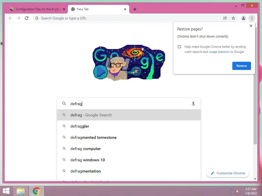262x196 pixels.
Task: Click the forward navigation arrow
Action: (x=18, y=18)
